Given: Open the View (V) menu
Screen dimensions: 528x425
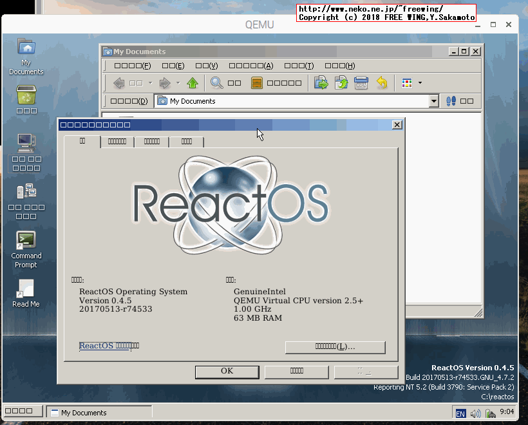Looking at the screenshot, I should [x=207, y=66].
